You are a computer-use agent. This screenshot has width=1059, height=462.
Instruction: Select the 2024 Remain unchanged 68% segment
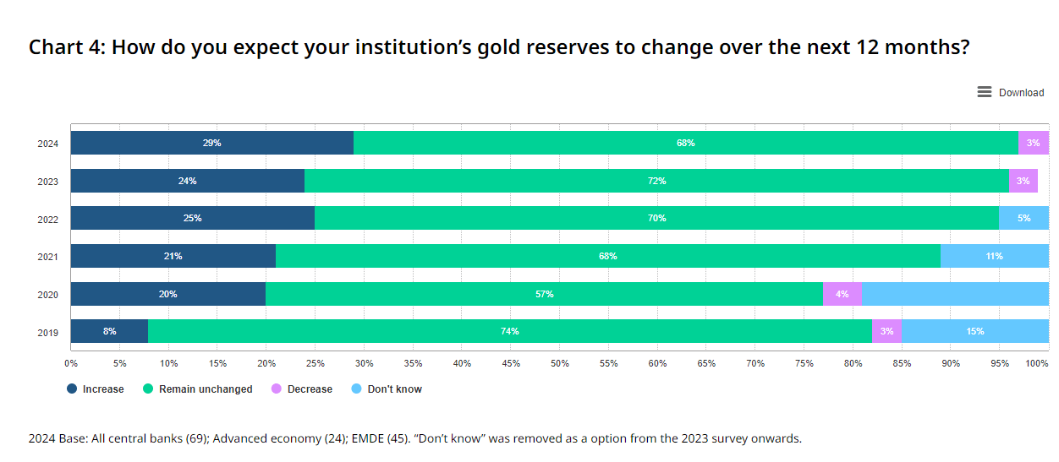[685, 143]
